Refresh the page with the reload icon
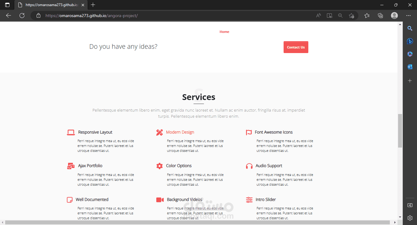This screenshot has width=417, height=225. [x=22, y=16]
